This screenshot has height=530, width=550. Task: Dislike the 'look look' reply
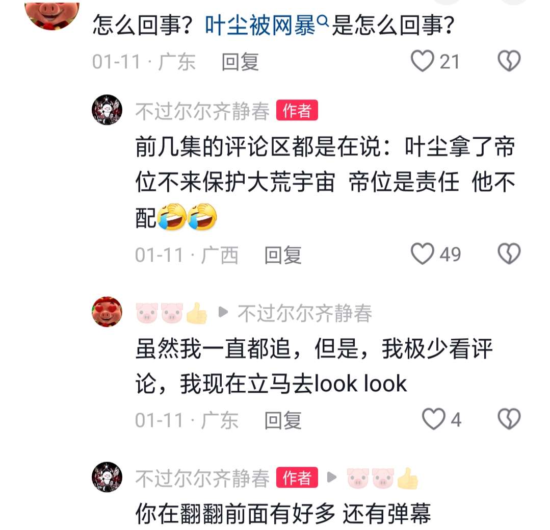click(509, 419)
